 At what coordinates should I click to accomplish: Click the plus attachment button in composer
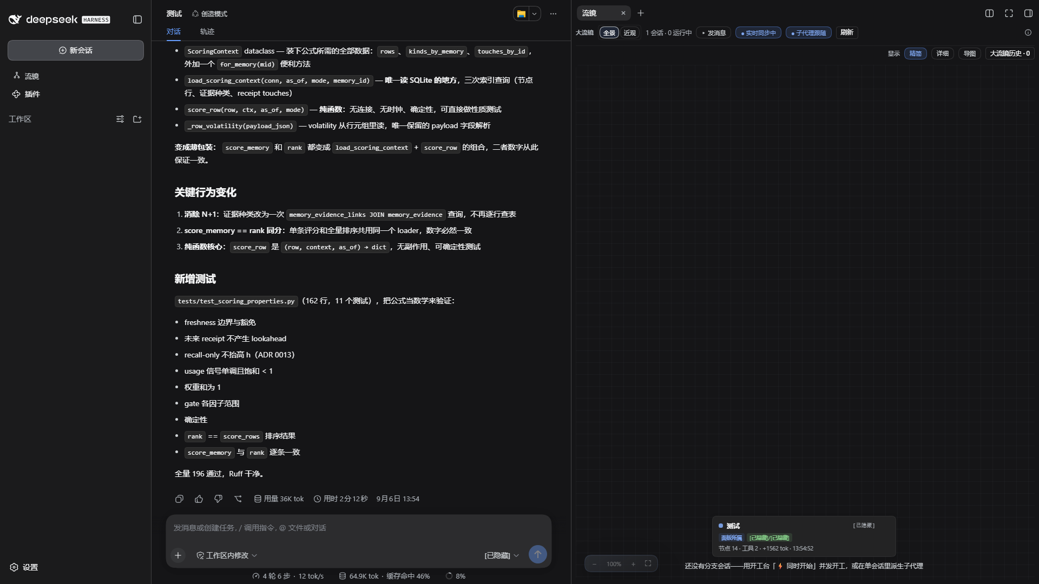tap(178, 555)
